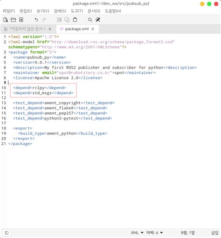Toggle the side panel icon in the status bar
The width and height of the screenshot is (221, 238).
tap(7, 233)
